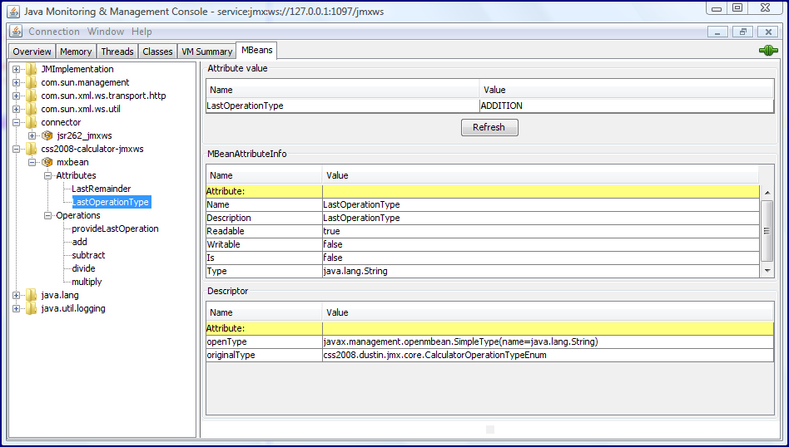Open the Help menu
Image resolution: width=789 pixels, height=447 pixels.
(x=141, y=31)
